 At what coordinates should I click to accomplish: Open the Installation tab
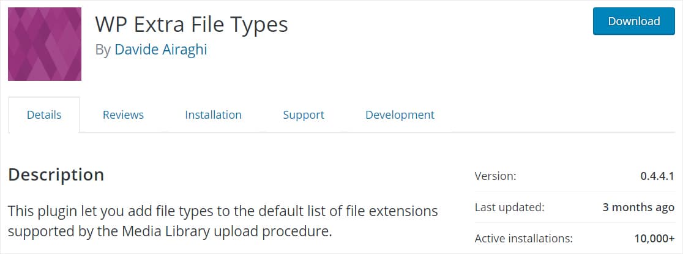[x=213, y=115]
